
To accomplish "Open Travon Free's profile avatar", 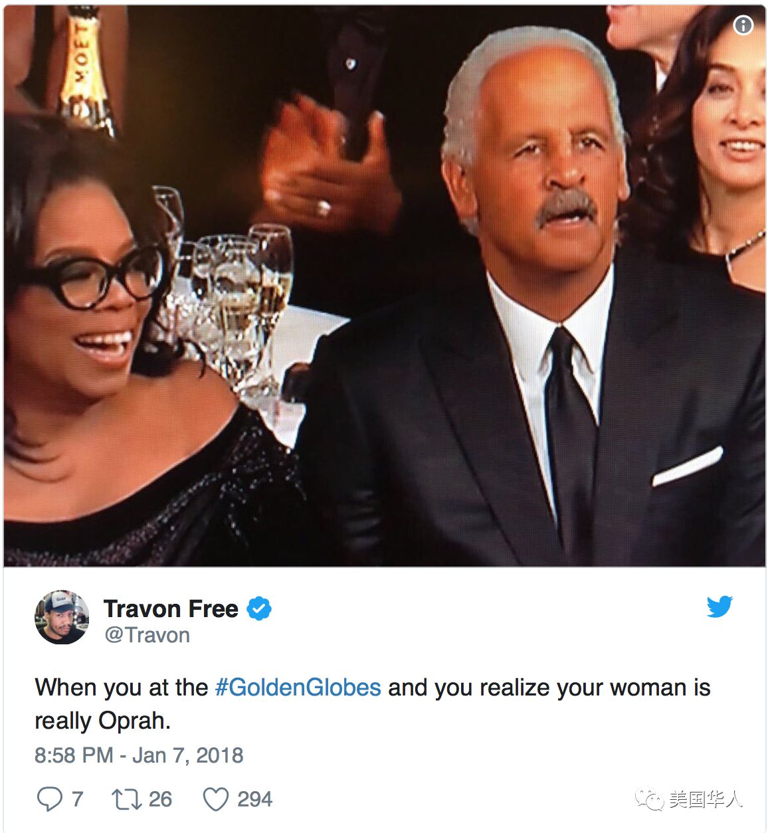I will [x=62, y=617].
